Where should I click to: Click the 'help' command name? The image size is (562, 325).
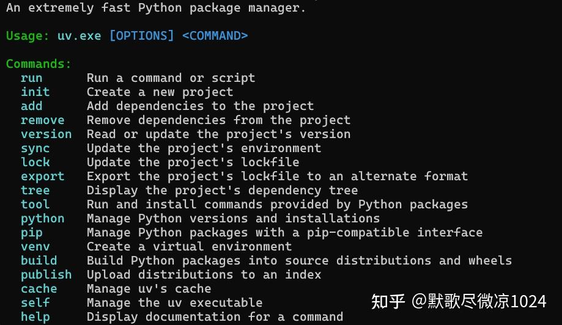point(35,317)
